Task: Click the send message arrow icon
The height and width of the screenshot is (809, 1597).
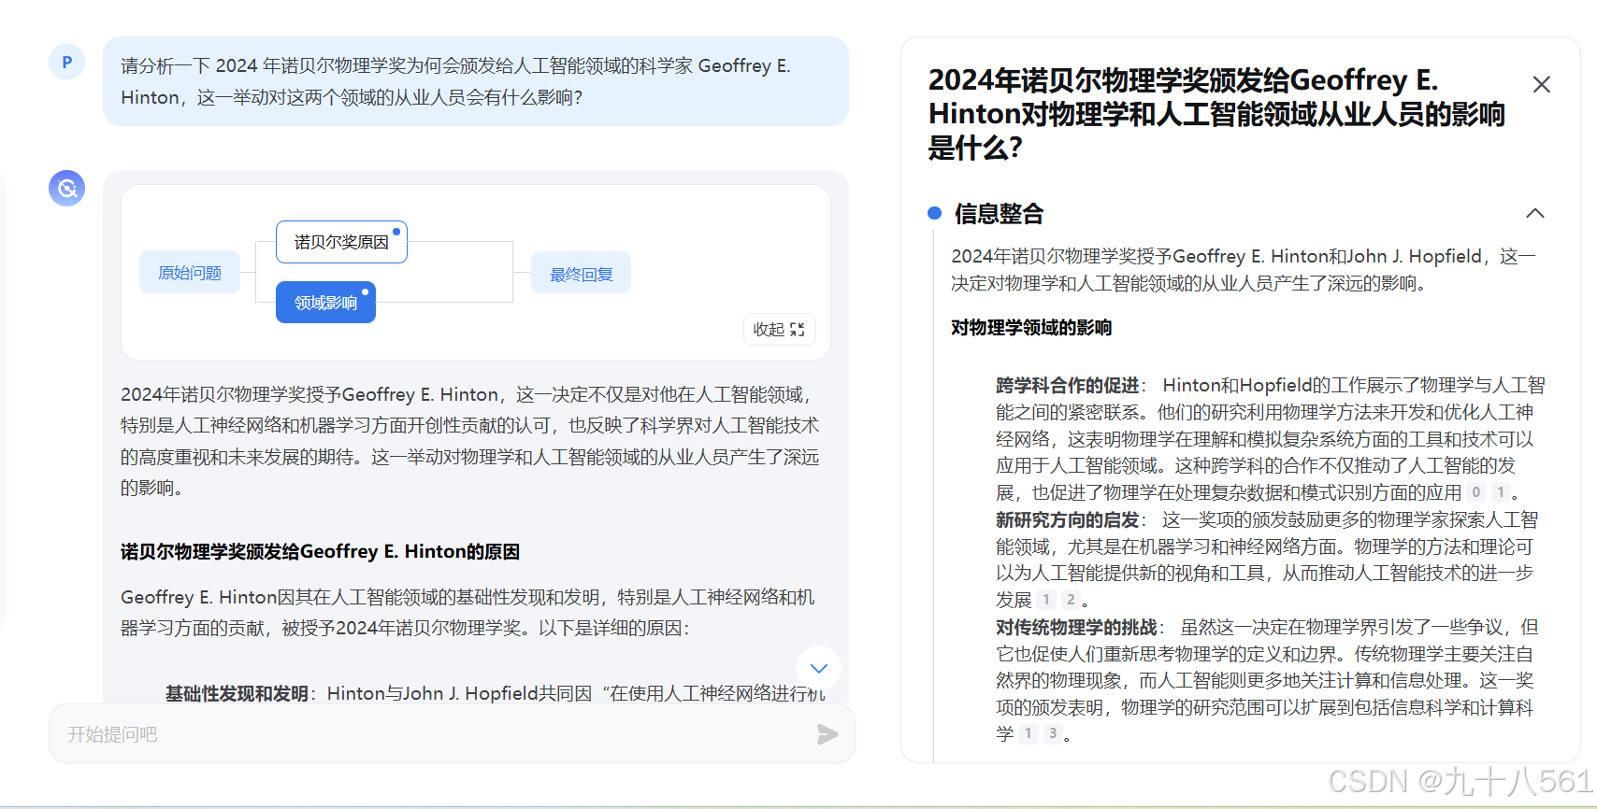Action: [827, 734]
